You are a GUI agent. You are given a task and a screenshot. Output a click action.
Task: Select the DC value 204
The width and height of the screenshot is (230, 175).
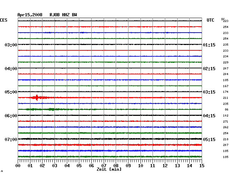click(x=226, y=74)
